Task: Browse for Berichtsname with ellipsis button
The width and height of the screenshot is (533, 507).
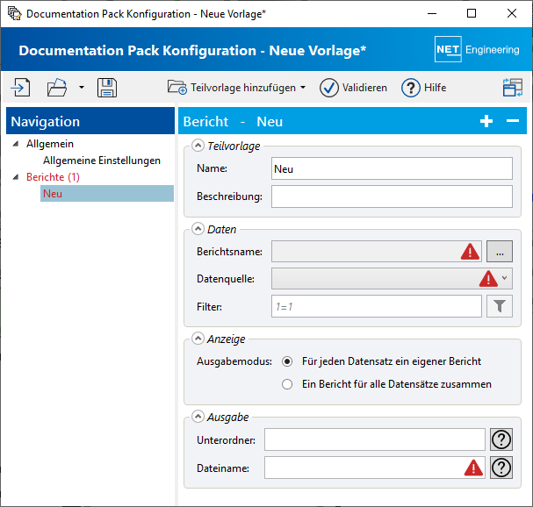Action: click(x=500, y=252)
